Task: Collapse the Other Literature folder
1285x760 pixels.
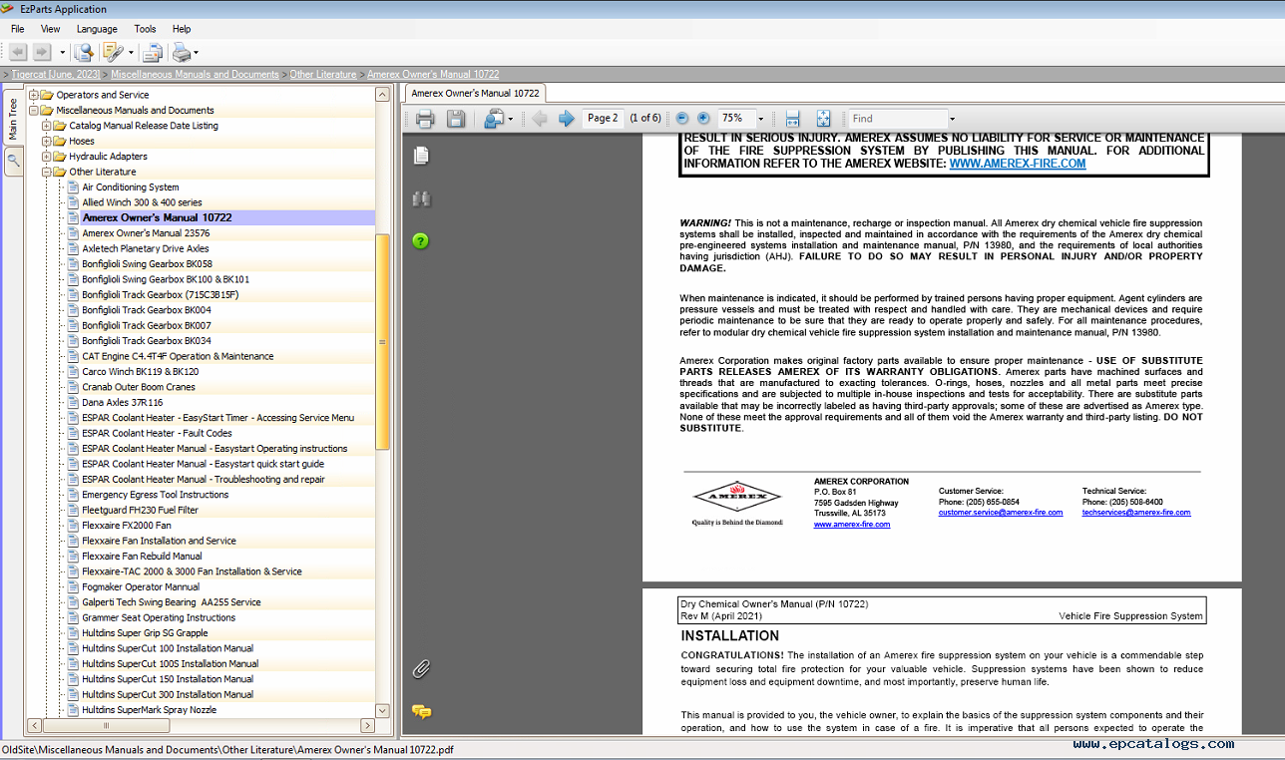Action: pyautogui.click(x=46, y=172)
